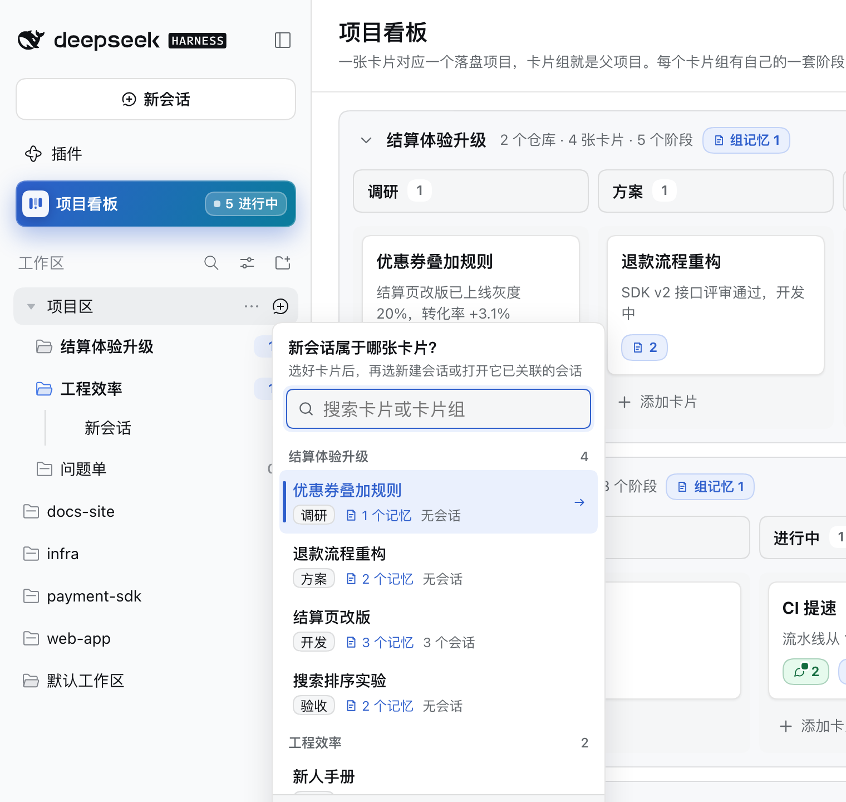
Task: Open the 项目看板 board item
Action: click(x=156, y=204)
